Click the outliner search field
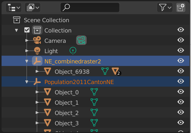 90,7
